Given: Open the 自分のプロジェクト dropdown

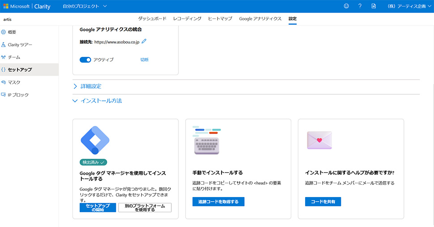Looking at the screenshot, I should click(85, 6).
